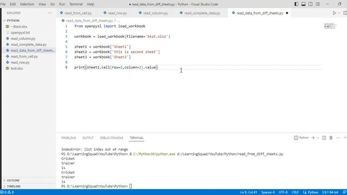Click Ln 9, Col 41 status item

249,192
